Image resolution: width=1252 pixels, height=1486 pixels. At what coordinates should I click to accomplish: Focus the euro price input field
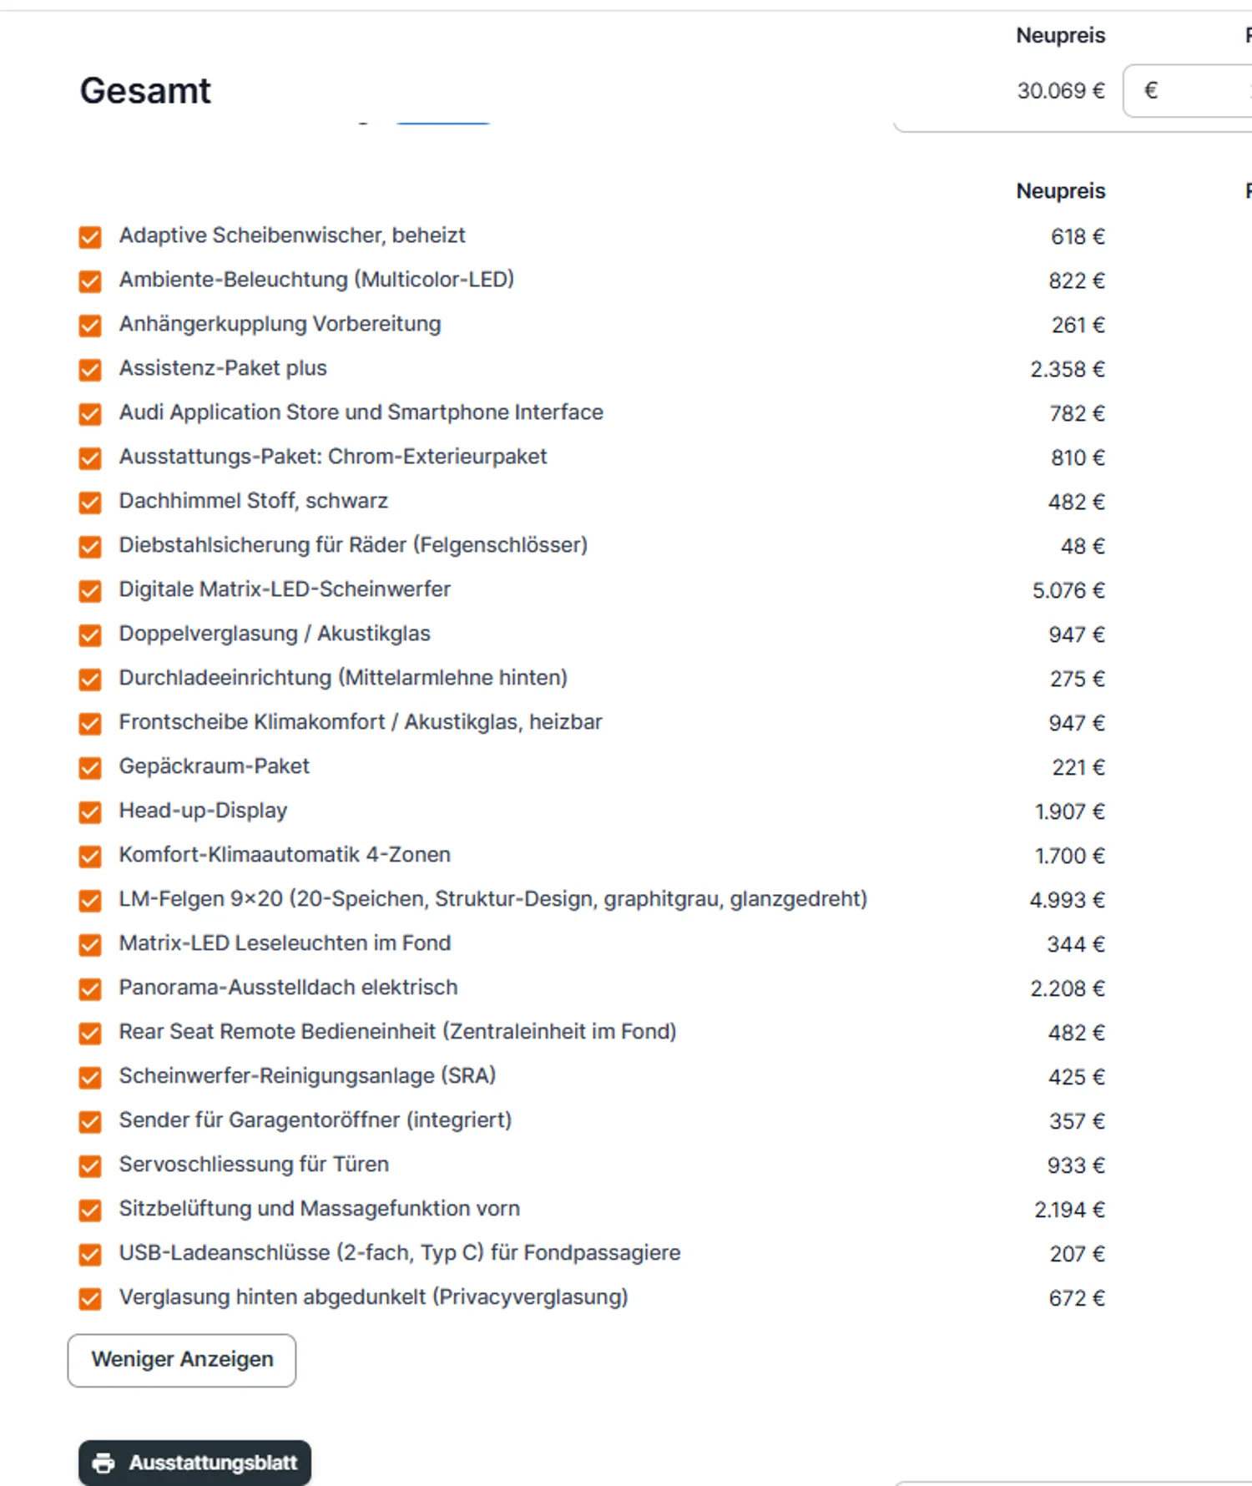[1188, 90]
